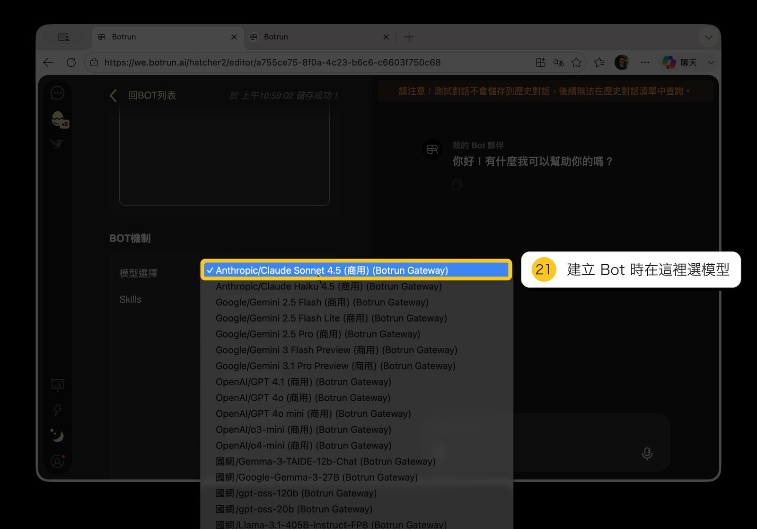757x529 pixels.
Task: Click the orange test conversation warning banner
Action: pyautogui.click(x=545, y=91)
